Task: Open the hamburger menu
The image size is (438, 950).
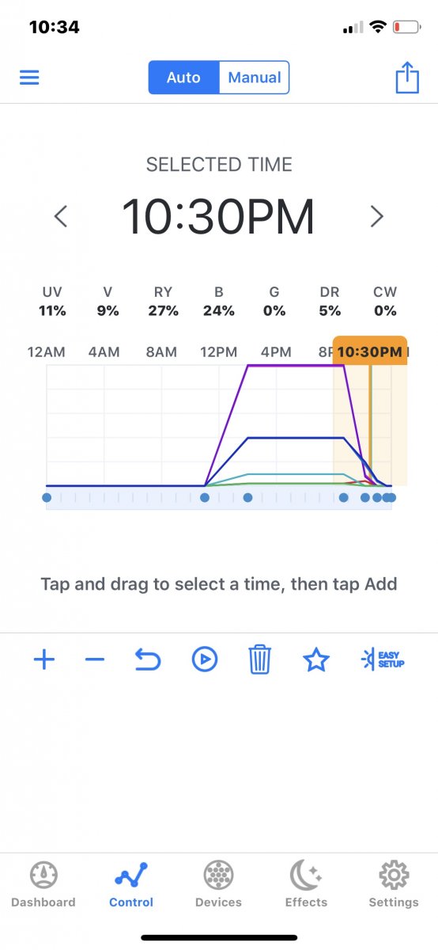Action: (x=29, y=78)
